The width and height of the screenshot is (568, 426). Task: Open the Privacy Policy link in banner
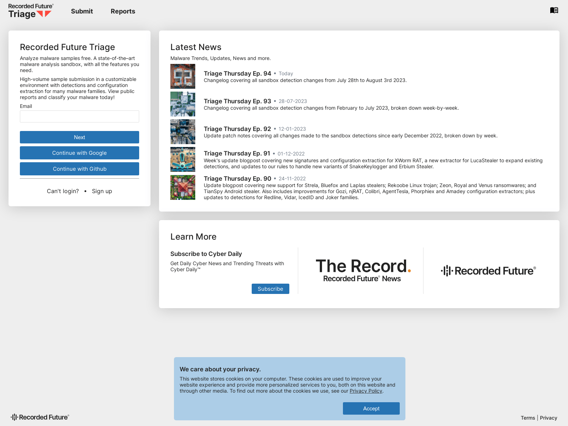click(366, 391)
